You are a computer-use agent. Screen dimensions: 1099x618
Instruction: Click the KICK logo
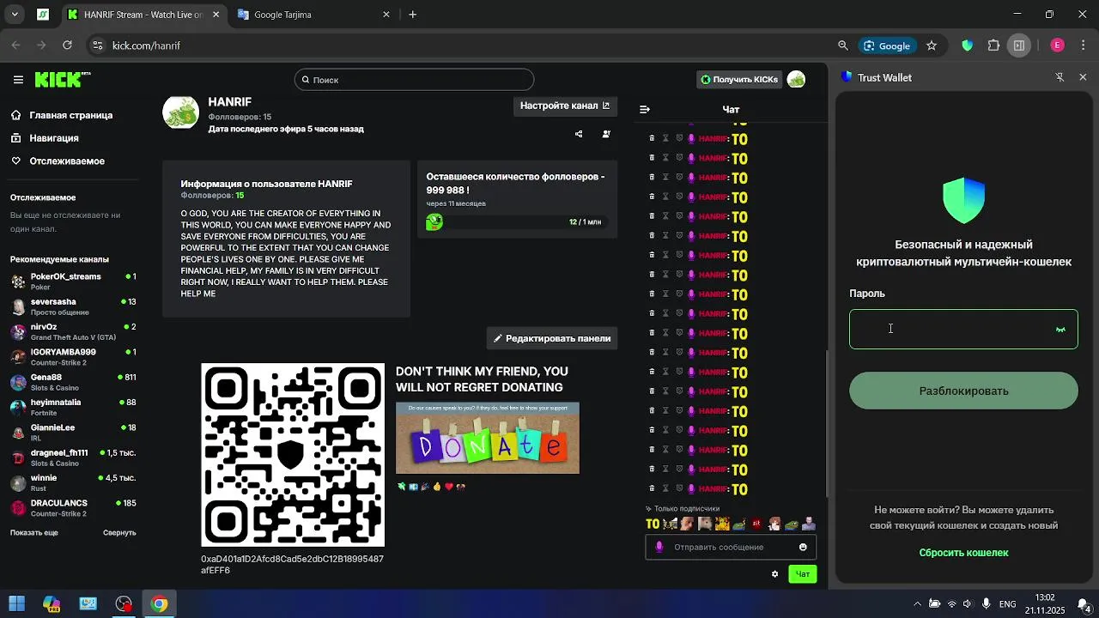(62, 80)
